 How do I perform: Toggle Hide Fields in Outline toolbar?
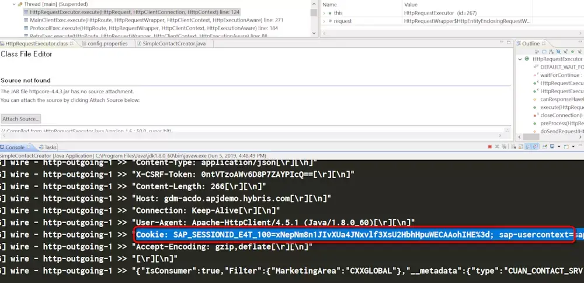pos(558,52)
